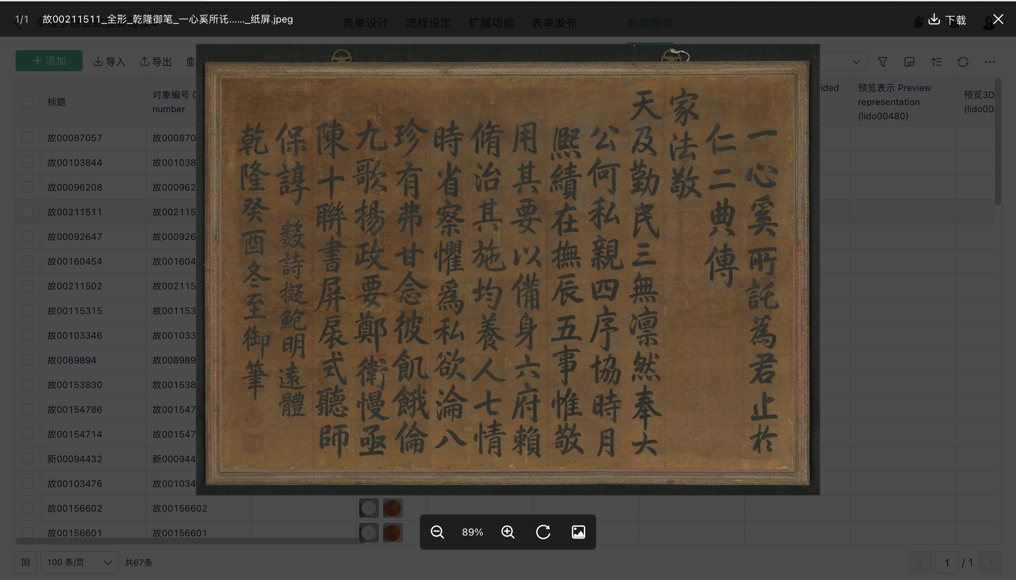Click the 故00156602 thumbnail image
Viewport: 1016px width, 580px height.
tap(369, 508)
